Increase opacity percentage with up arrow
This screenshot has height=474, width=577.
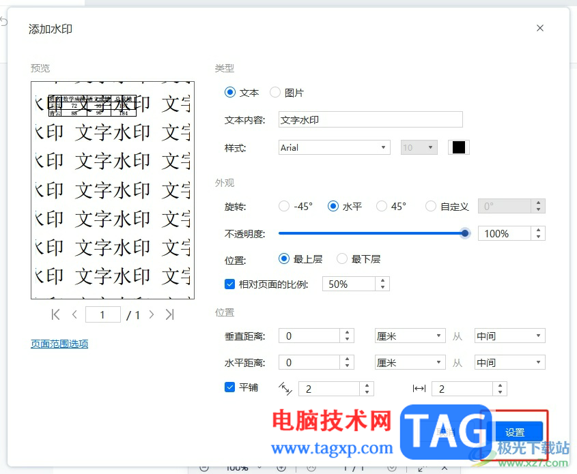(538, 230)
